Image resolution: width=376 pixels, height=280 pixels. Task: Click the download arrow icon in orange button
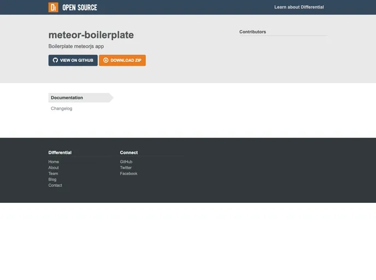click(x=106, y=60)
